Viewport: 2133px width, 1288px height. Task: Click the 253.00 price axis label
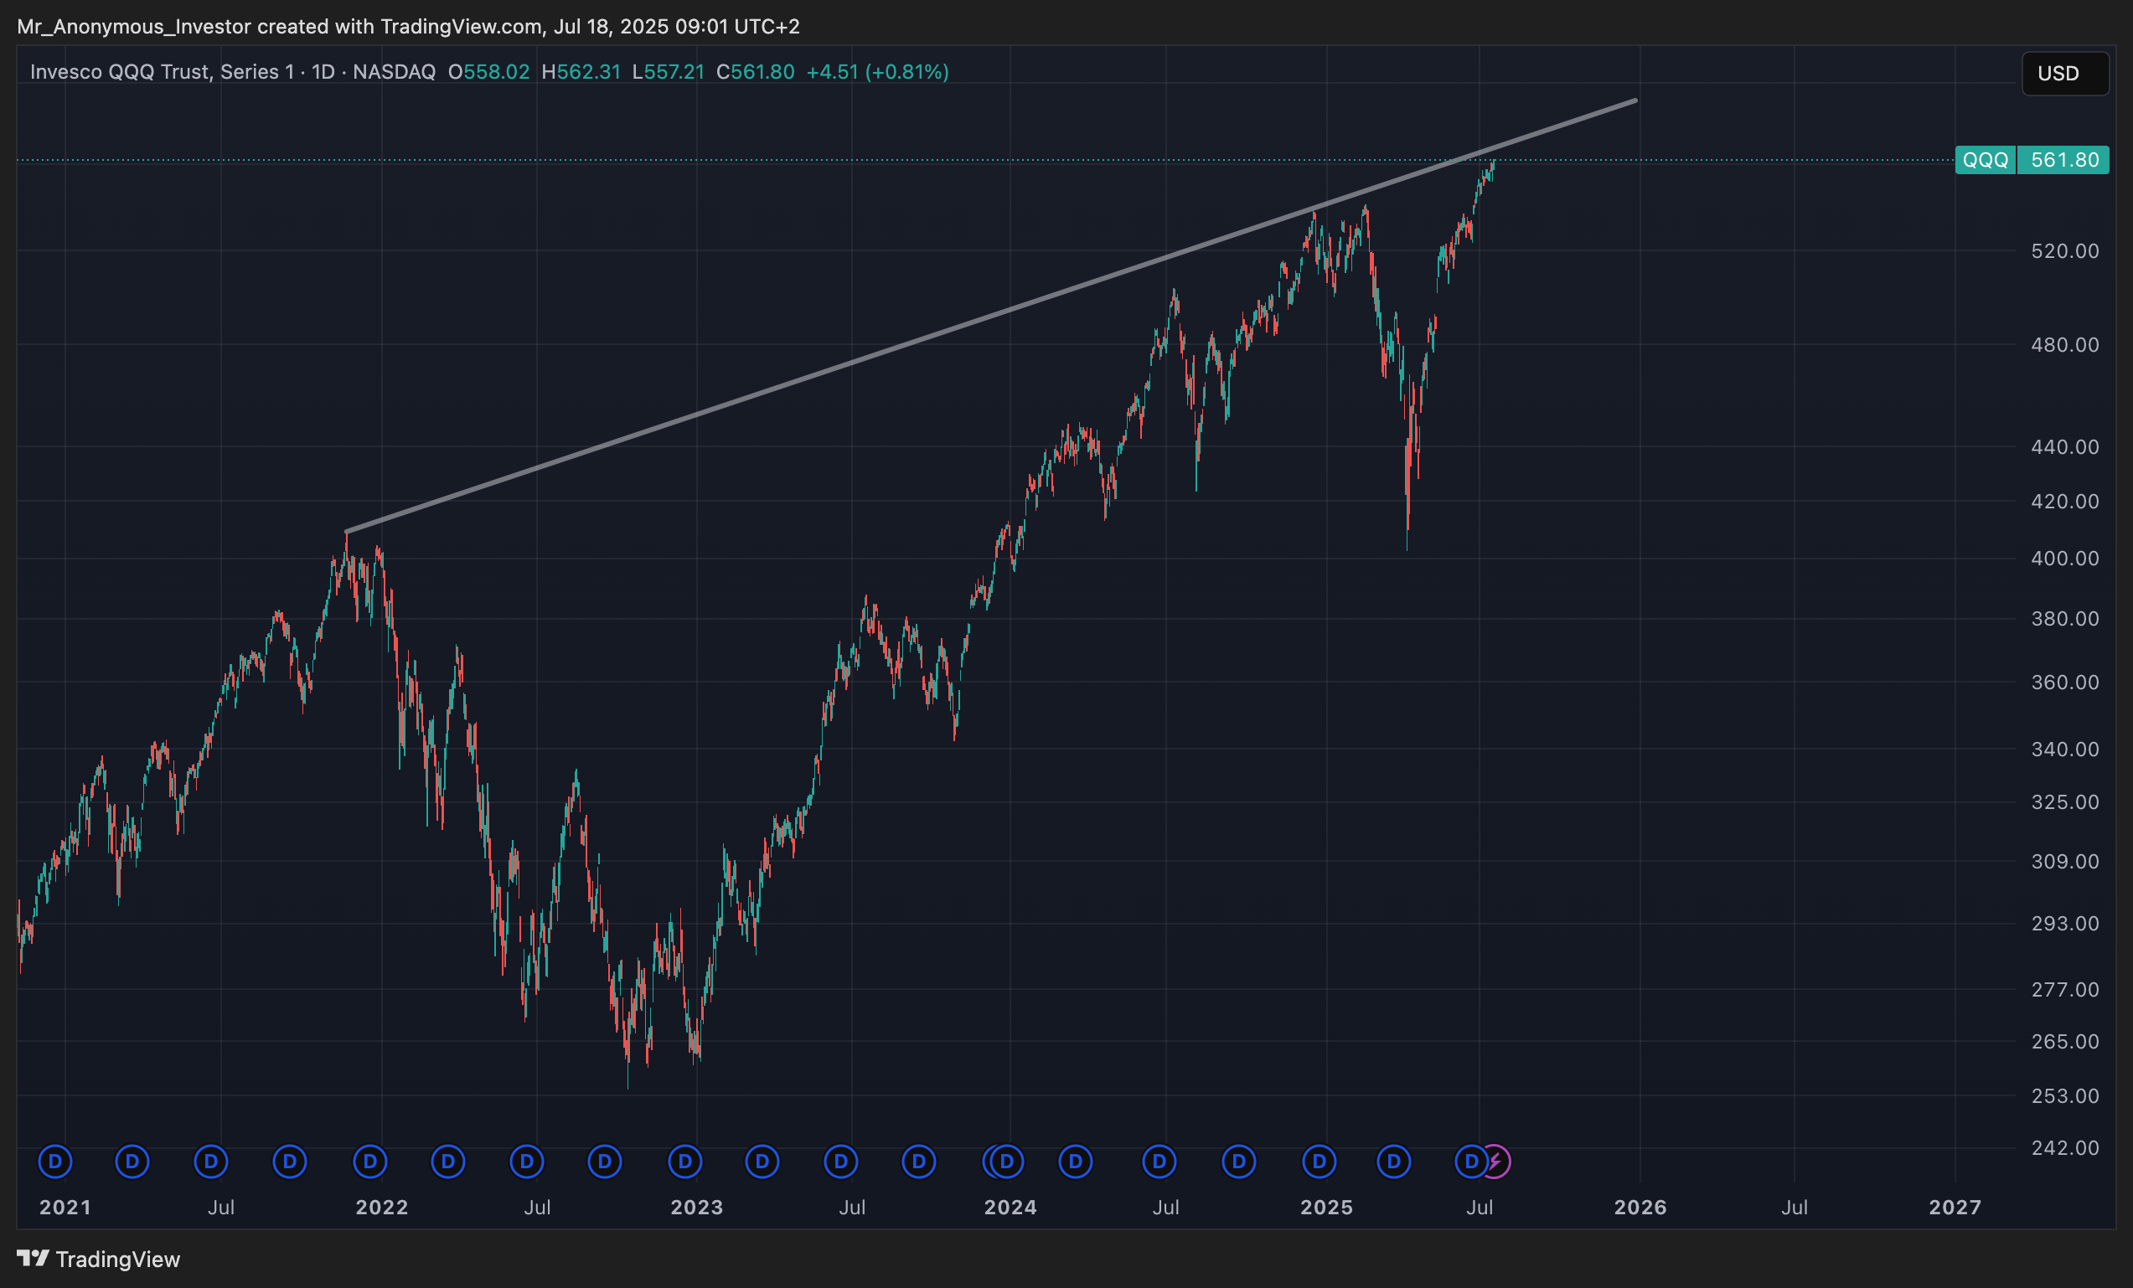2065,1096
